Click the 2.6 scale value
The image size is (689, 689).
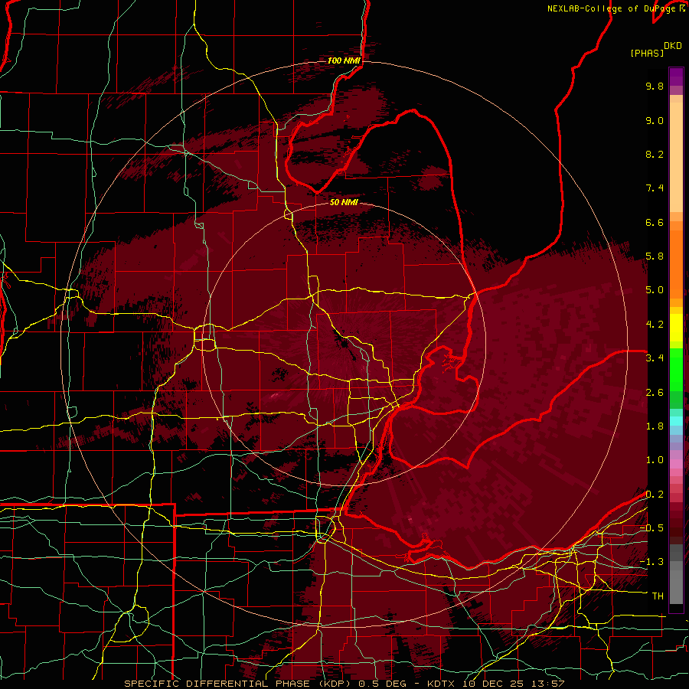[x=655, y=393]
